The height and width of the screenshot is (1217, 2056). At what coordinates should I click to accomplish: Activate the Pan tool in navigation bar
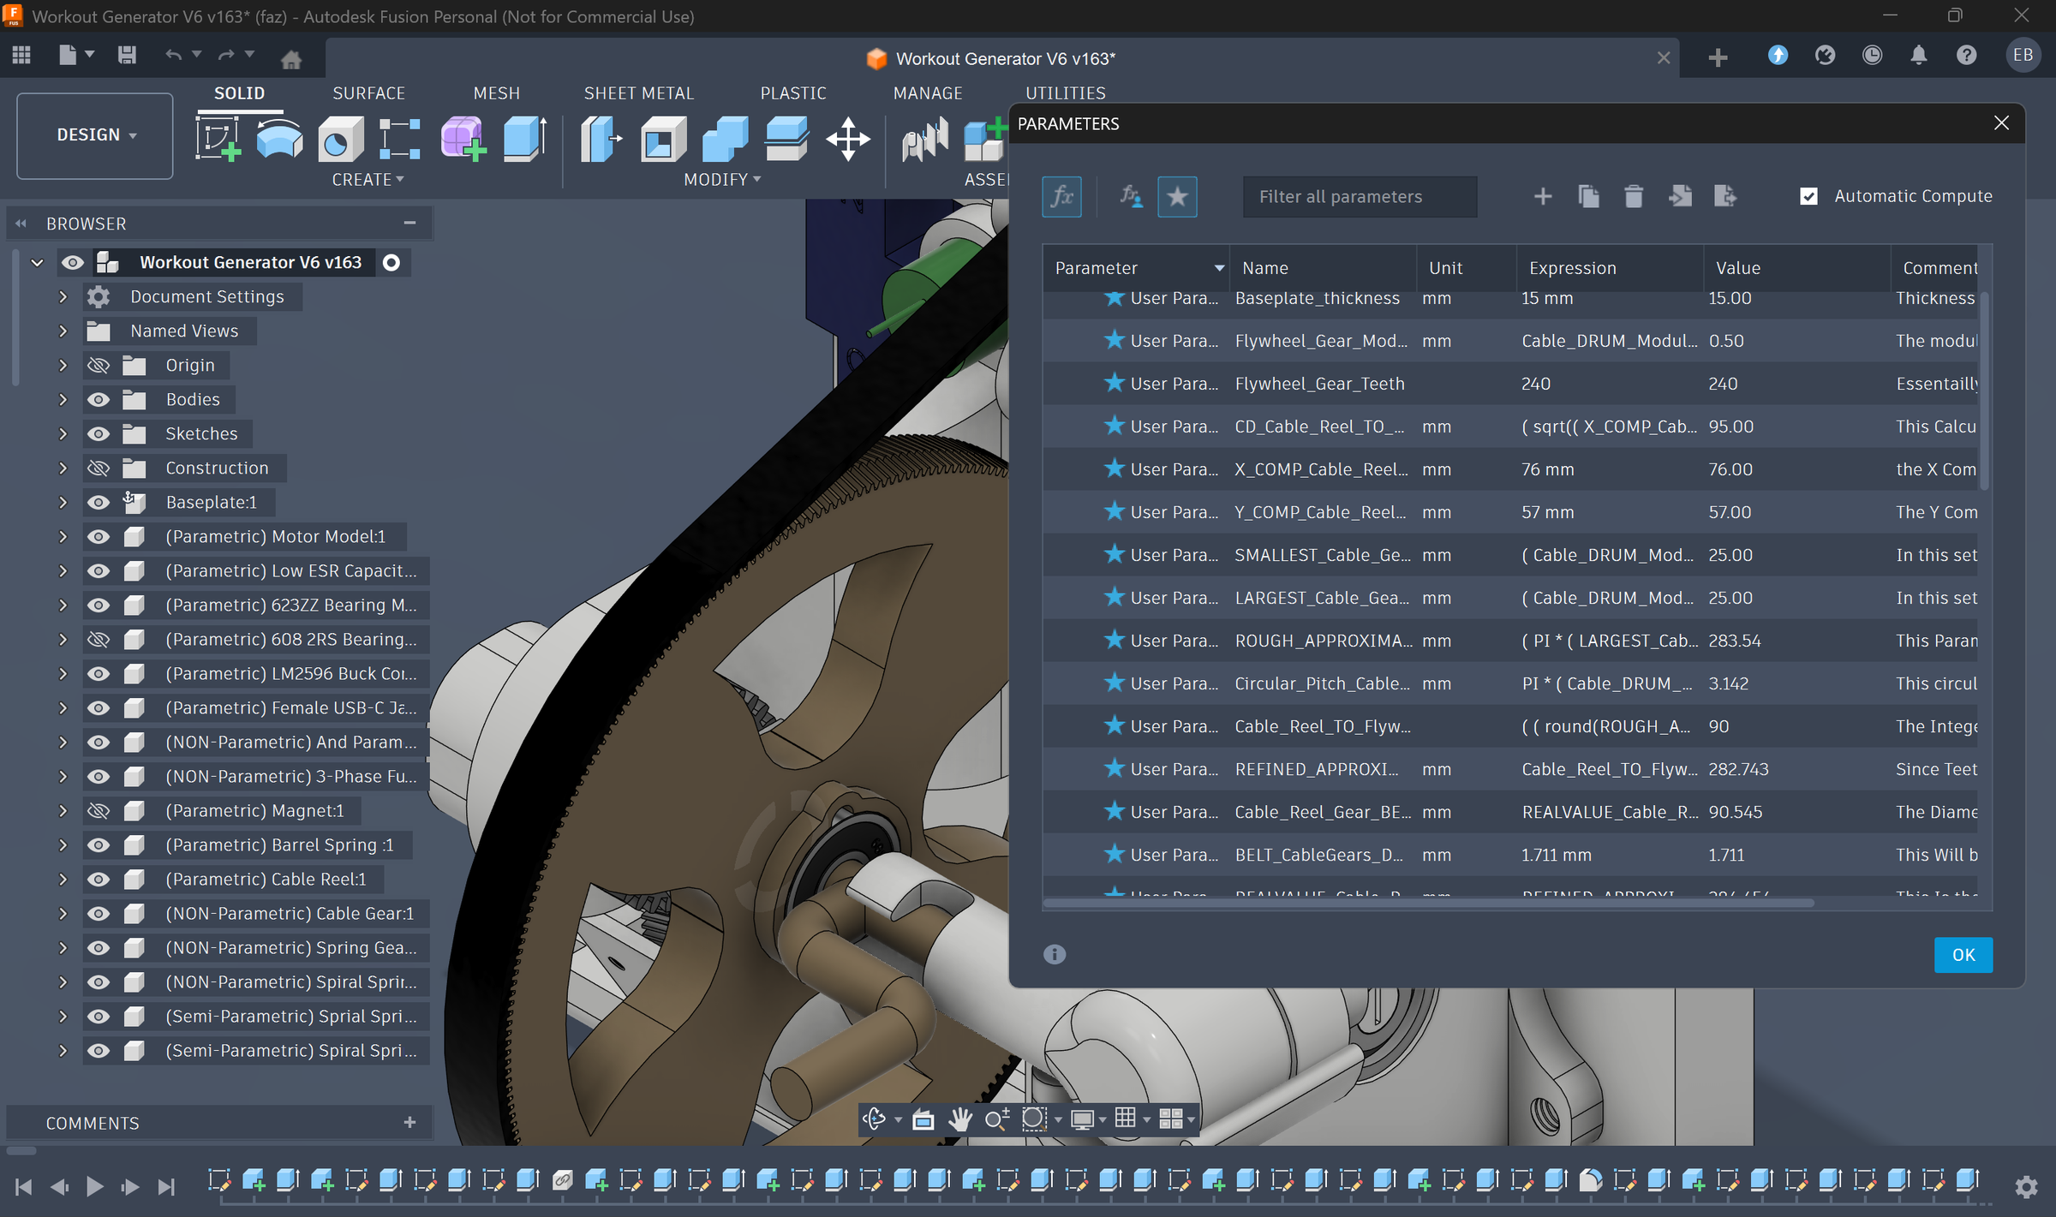959,1119
